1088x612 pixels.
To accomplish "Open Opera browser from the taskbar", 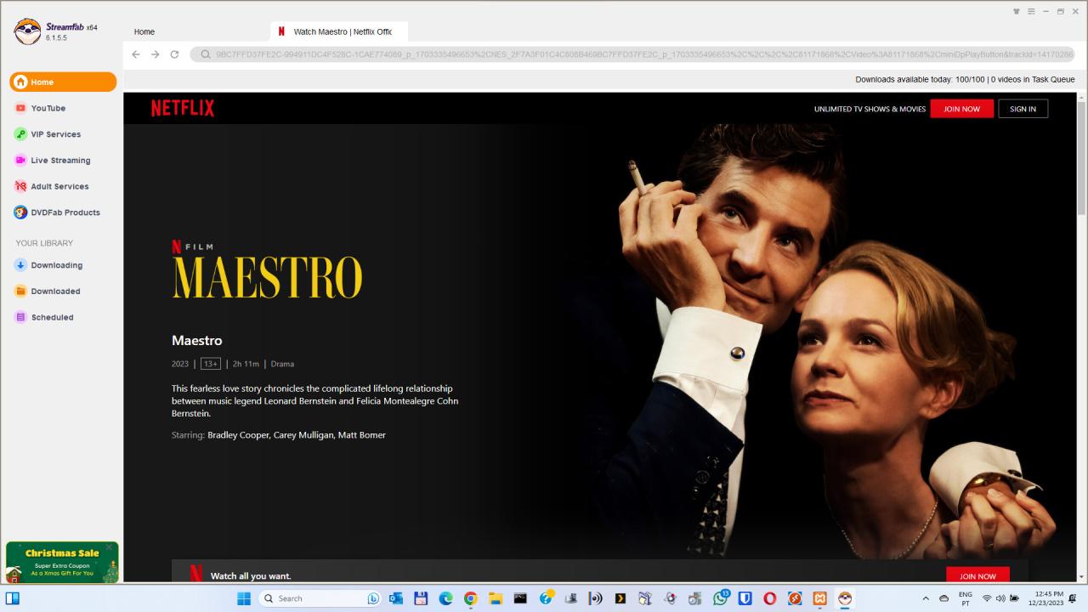I will click(769, 598).
